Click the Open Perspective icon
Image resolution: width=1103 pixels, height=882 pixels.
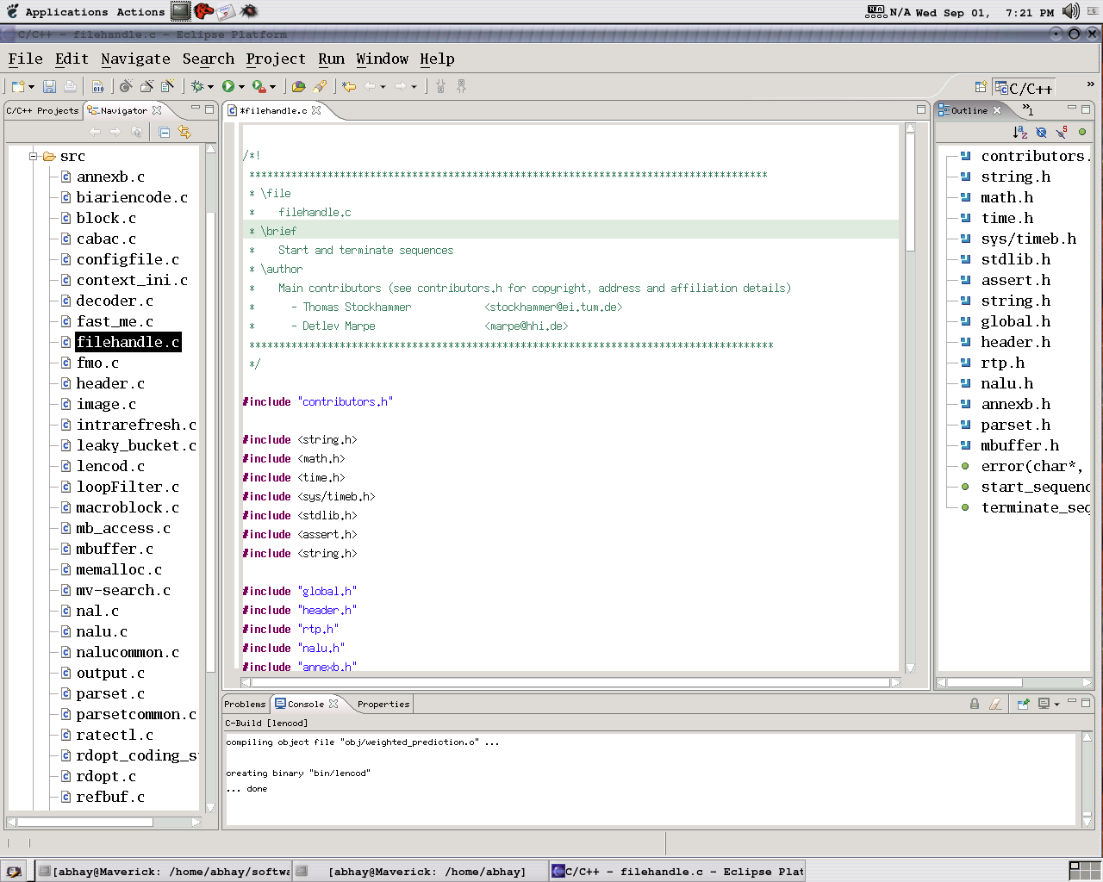981,87
